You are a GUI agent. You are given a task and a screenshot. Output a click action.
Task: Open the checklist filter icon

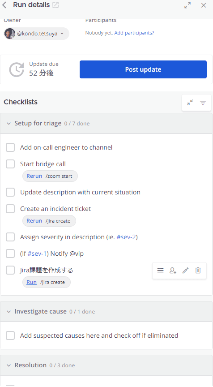pos(203,103)
